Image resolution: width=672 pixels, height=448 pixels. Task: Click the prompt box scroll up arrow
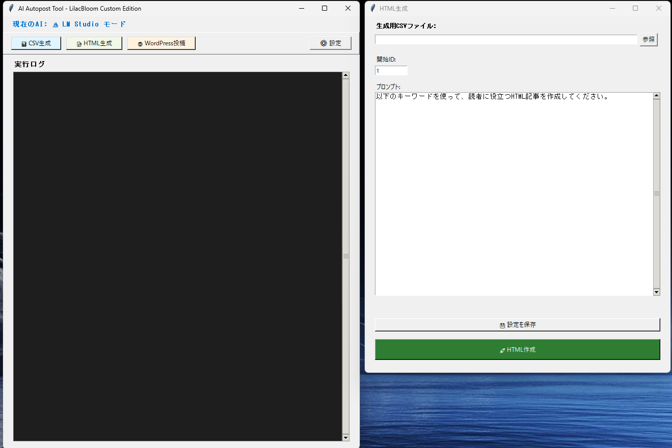pyautogui.click(x=656, y=96)
